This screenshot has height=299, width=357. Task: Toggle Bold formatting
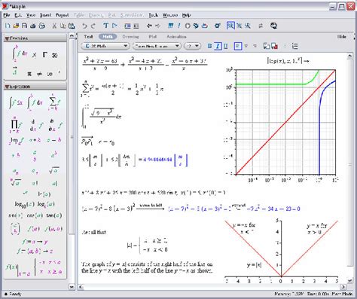pyautogui.click(x=209, y=46)
